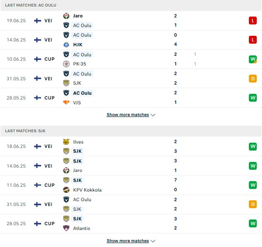Click the Jaro team logo in 19.06.25 match
Image resolution: width=262 pixels, height=247 pixels.
point(66,16)
